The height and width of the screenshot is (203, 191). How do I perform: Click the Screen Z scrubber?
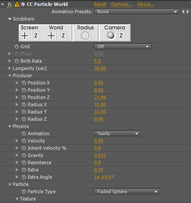click(x=36, y=35)
